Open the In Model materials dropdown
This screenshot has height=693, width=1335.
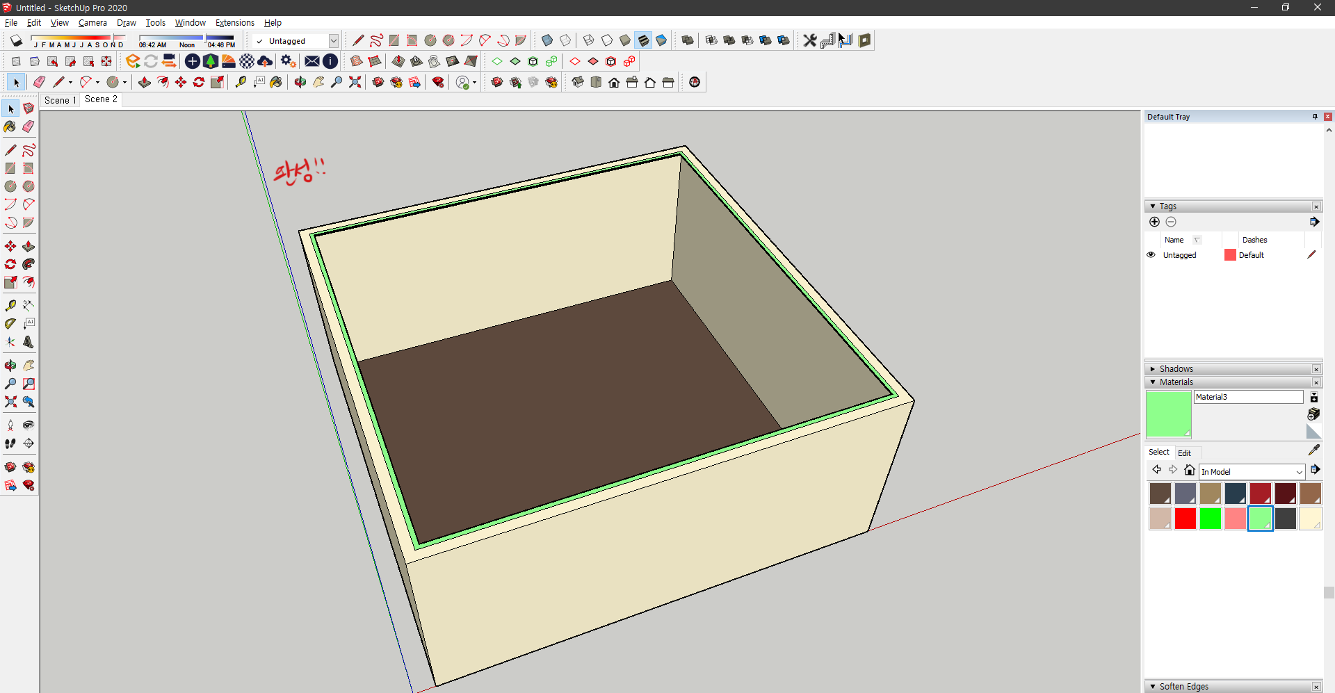[x=1252, y=472]
